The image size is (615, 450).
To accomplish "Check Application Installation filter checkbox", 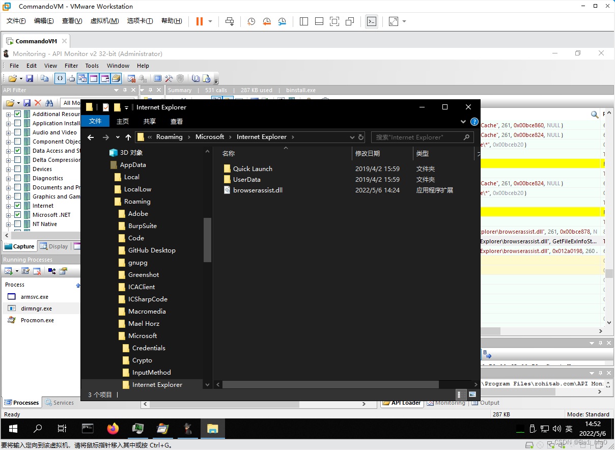I will (18, 123).
